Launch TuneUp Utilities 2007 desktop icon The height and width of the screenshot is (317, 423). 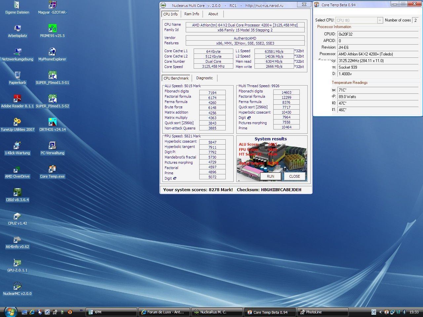point(17,125)
